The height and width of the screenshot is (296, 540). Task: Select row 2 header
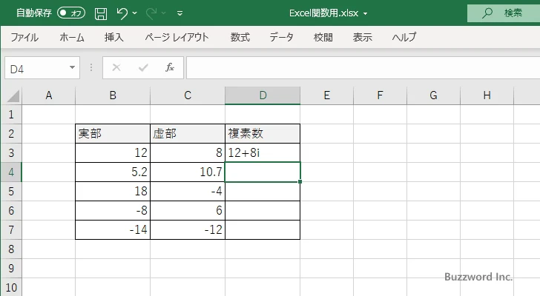click(x=11, y=134)
